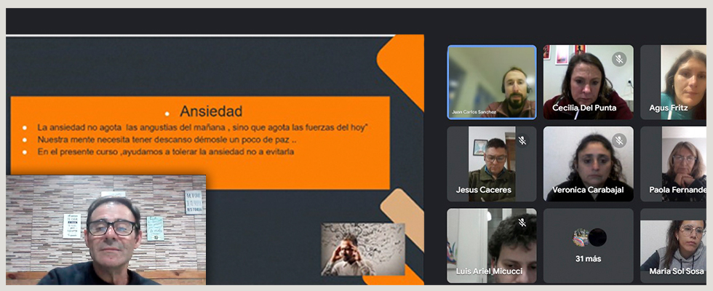Click the anxiety illustration image on slide
The image size is (713, 291).
[x=363, y=249]
